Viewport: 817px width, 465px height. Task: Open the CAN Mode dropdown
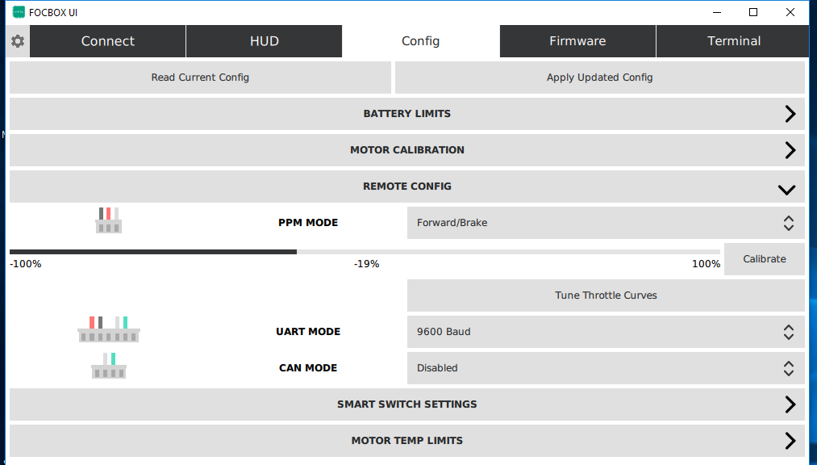[606, 368]
